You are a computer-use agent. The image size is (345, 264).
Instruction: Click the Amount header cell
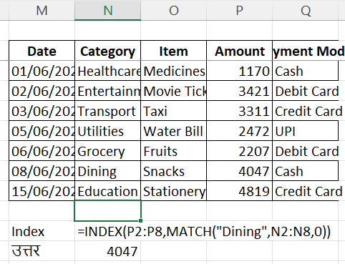(239, 51)
